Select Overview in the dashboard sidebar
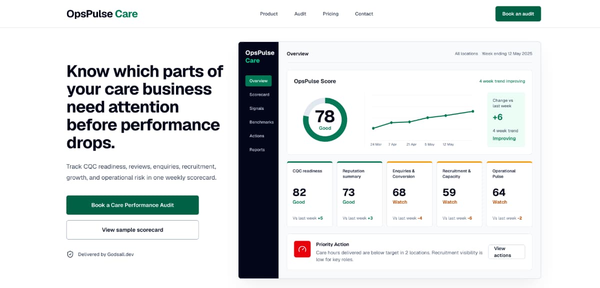The height and width of the screenshot is (288, 600). [258, 81]
